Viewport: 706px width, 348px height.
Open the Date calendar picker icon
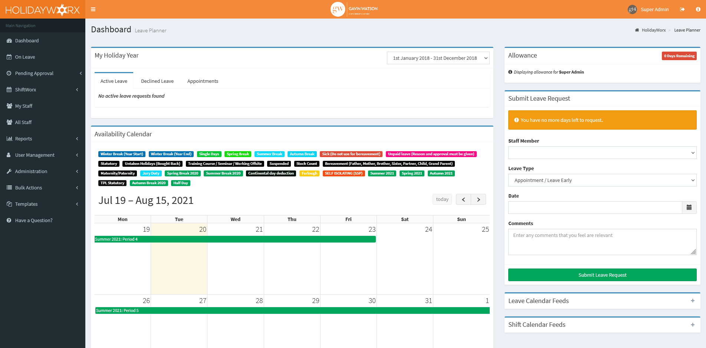pos(689,208)
